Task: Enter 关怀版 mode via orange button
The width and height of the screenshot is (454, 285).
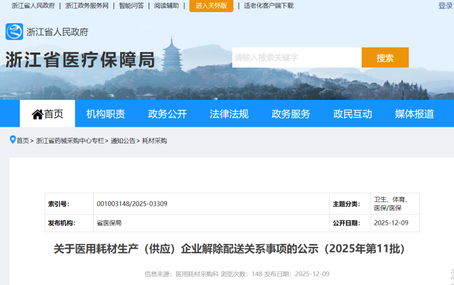Action: 211,6
